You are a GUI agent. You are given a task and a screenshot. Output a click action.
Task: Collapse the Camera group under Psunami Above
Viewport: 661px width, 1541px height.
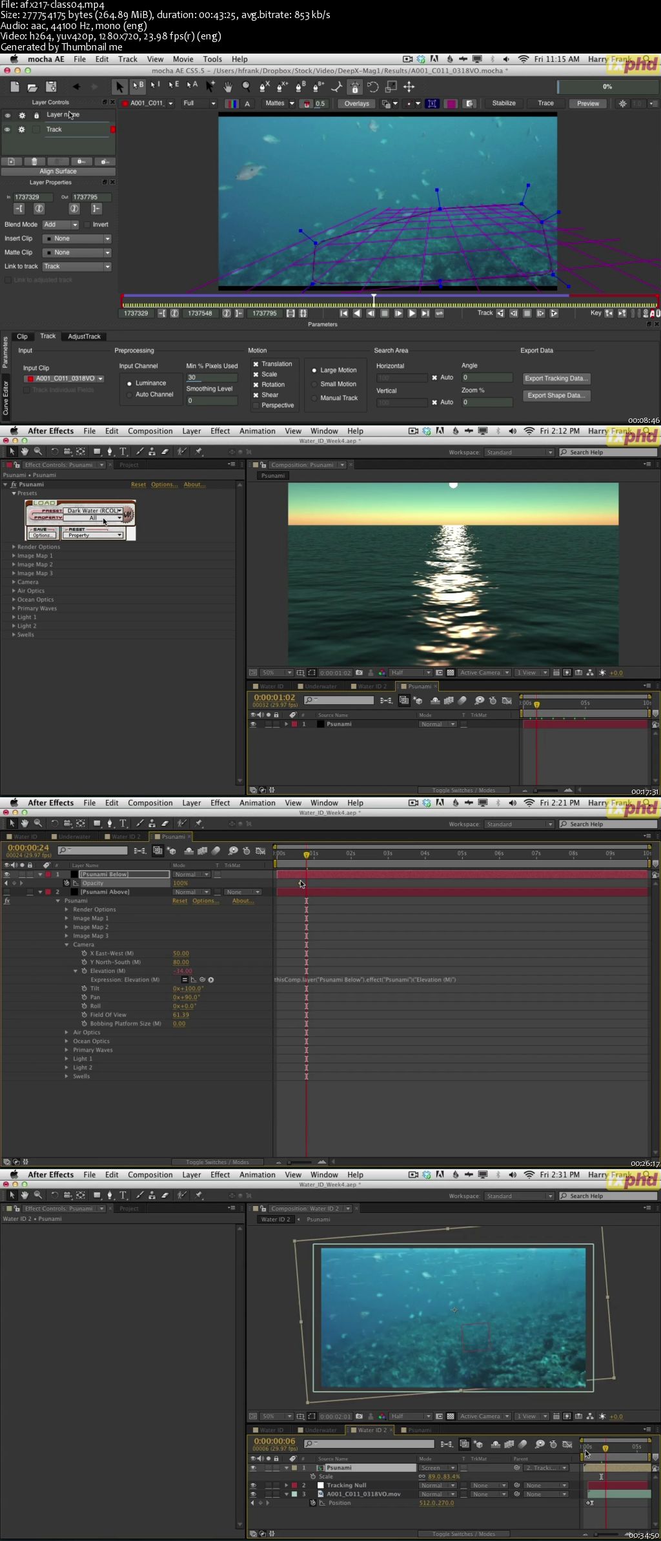66,944
